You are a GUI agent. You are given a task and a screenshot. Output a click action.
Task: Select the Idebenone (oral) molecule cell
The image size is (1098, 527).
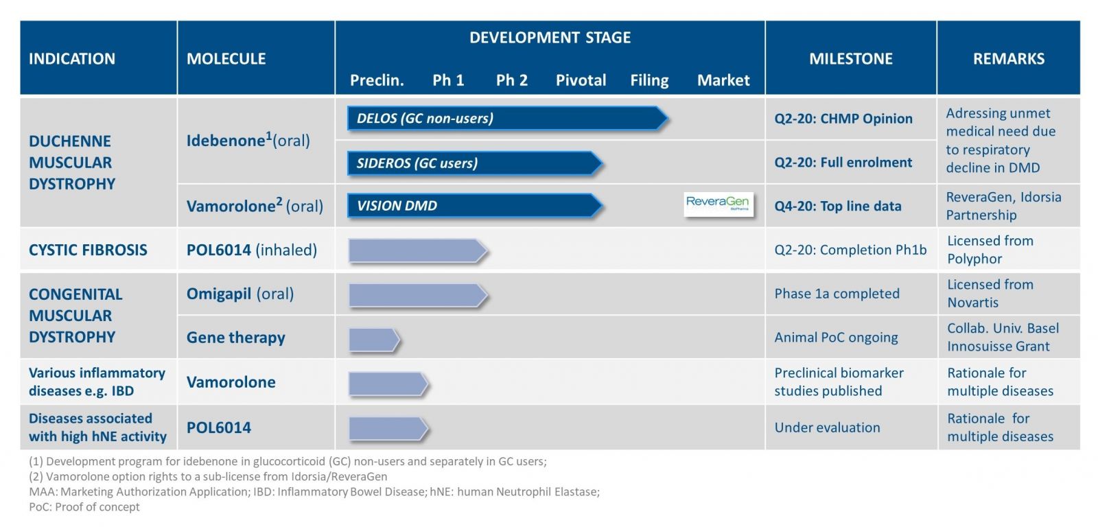pos(248,140)
